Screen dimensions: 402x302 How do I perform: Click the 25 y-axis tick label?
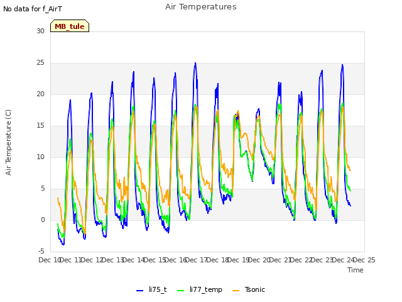40,63
